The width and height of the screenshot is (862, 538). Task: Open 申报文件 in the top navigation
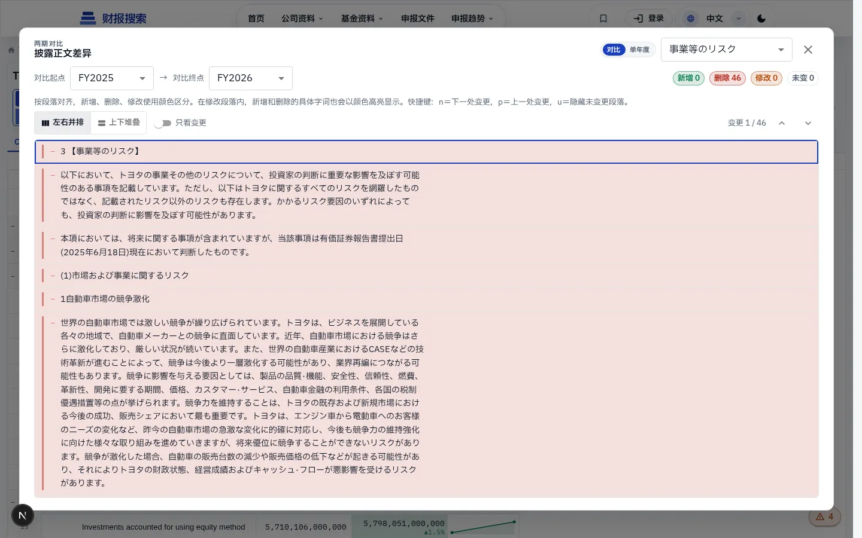pyautogui.click(x=418, y=19)
